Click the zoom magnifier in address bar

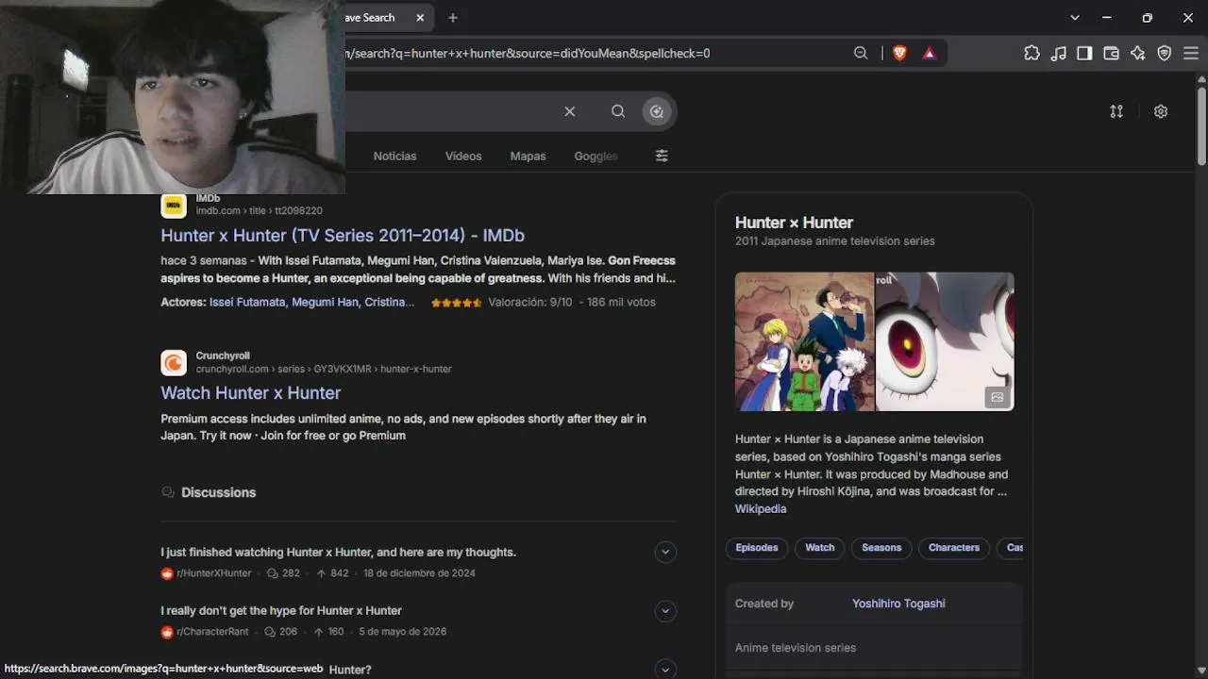(x=861, y=54)
